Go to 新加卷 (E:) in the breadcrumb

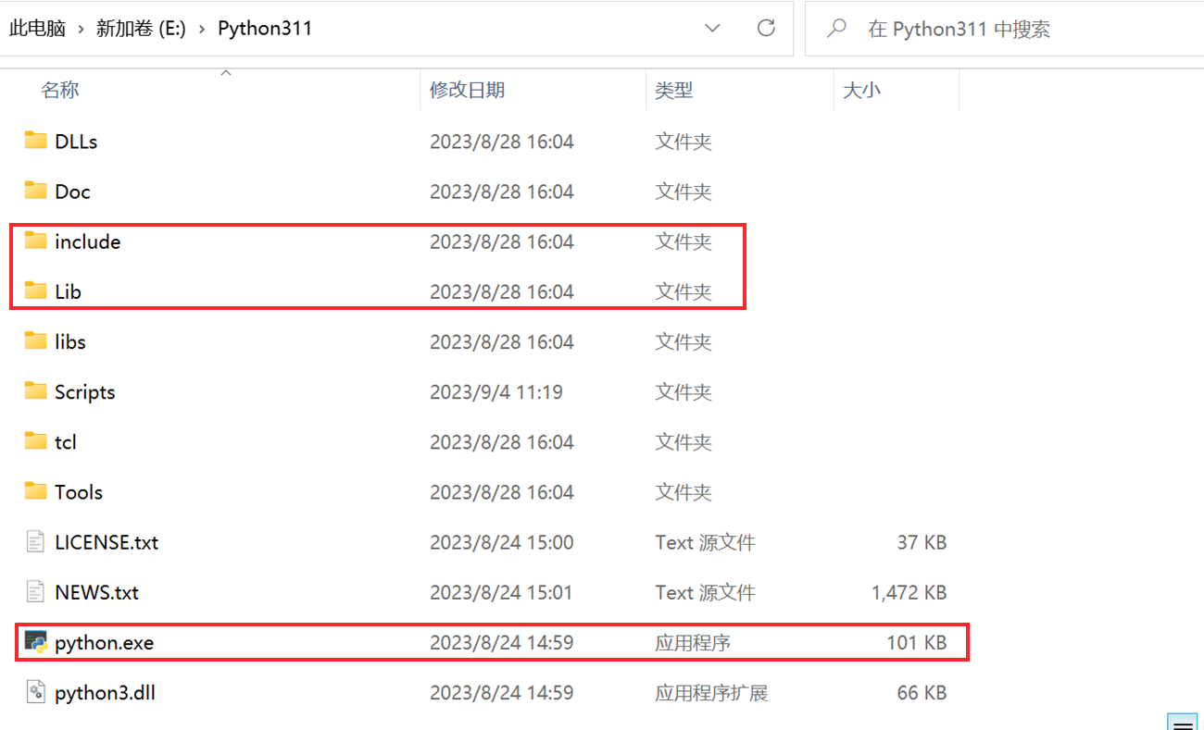point(141,29)
